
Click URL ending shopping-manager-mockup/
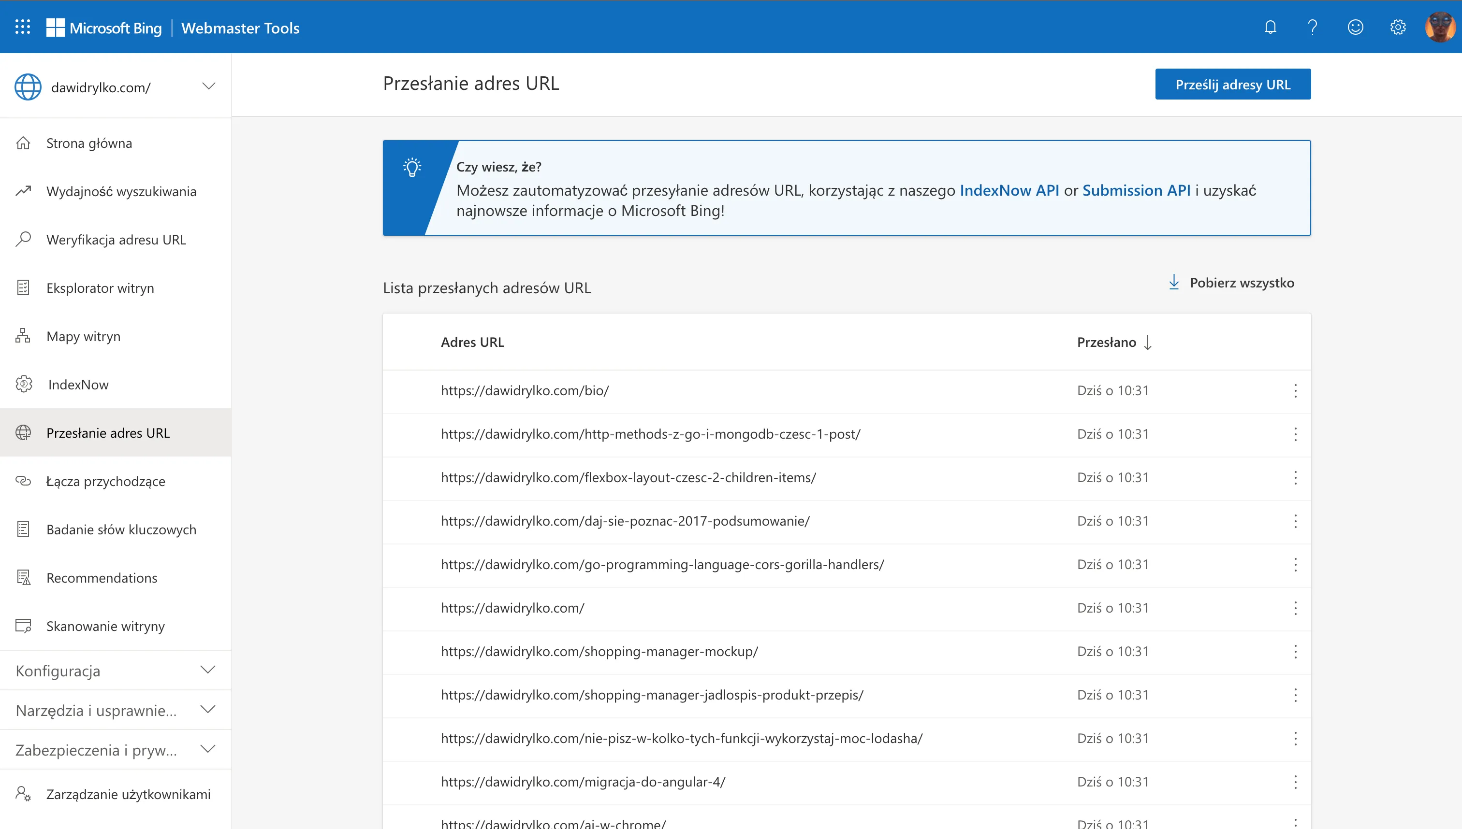pos(599,651)
